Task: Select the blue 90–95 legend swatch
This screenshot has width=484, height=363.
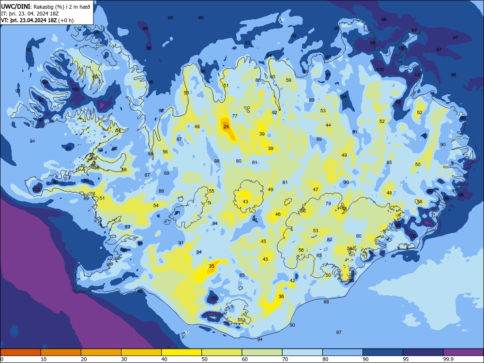Action: coord(383,352)
